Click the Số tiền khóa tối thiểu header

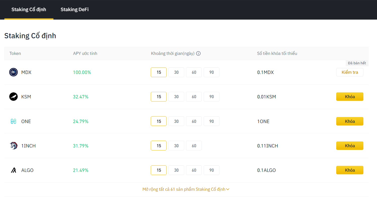click(x=277, y=53)
